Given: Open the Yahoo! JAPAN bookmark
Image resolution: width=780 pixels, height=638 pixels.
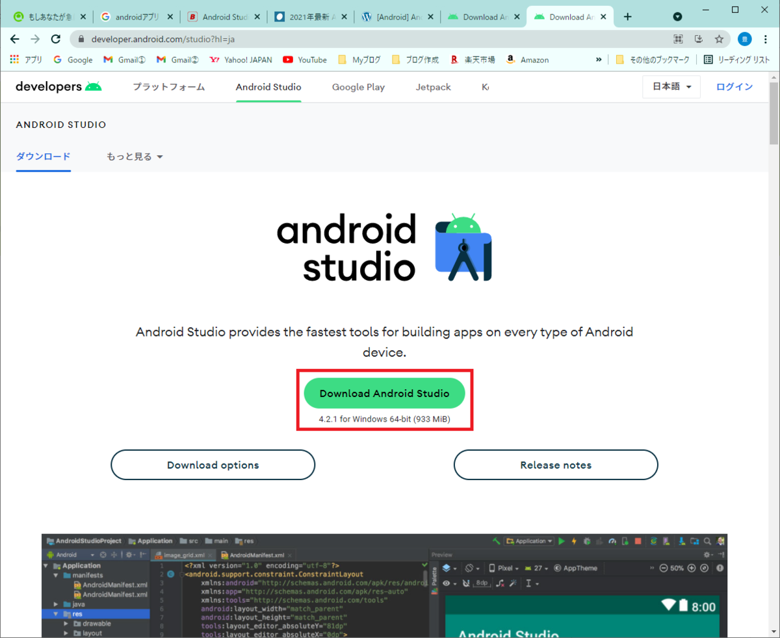Looking at the screenshot, I should click(x=240, y=60).
